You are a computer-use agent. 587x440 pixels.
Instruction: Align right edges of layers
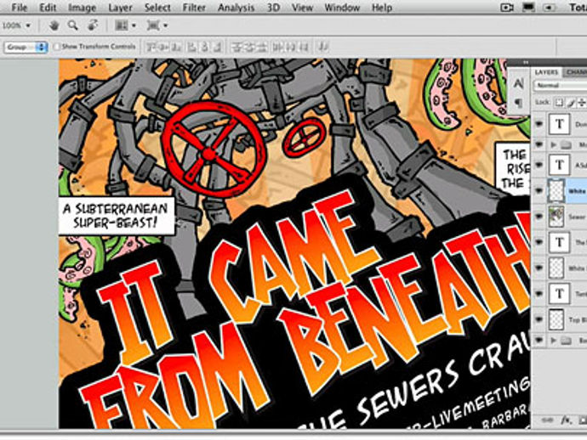(218, 47)
